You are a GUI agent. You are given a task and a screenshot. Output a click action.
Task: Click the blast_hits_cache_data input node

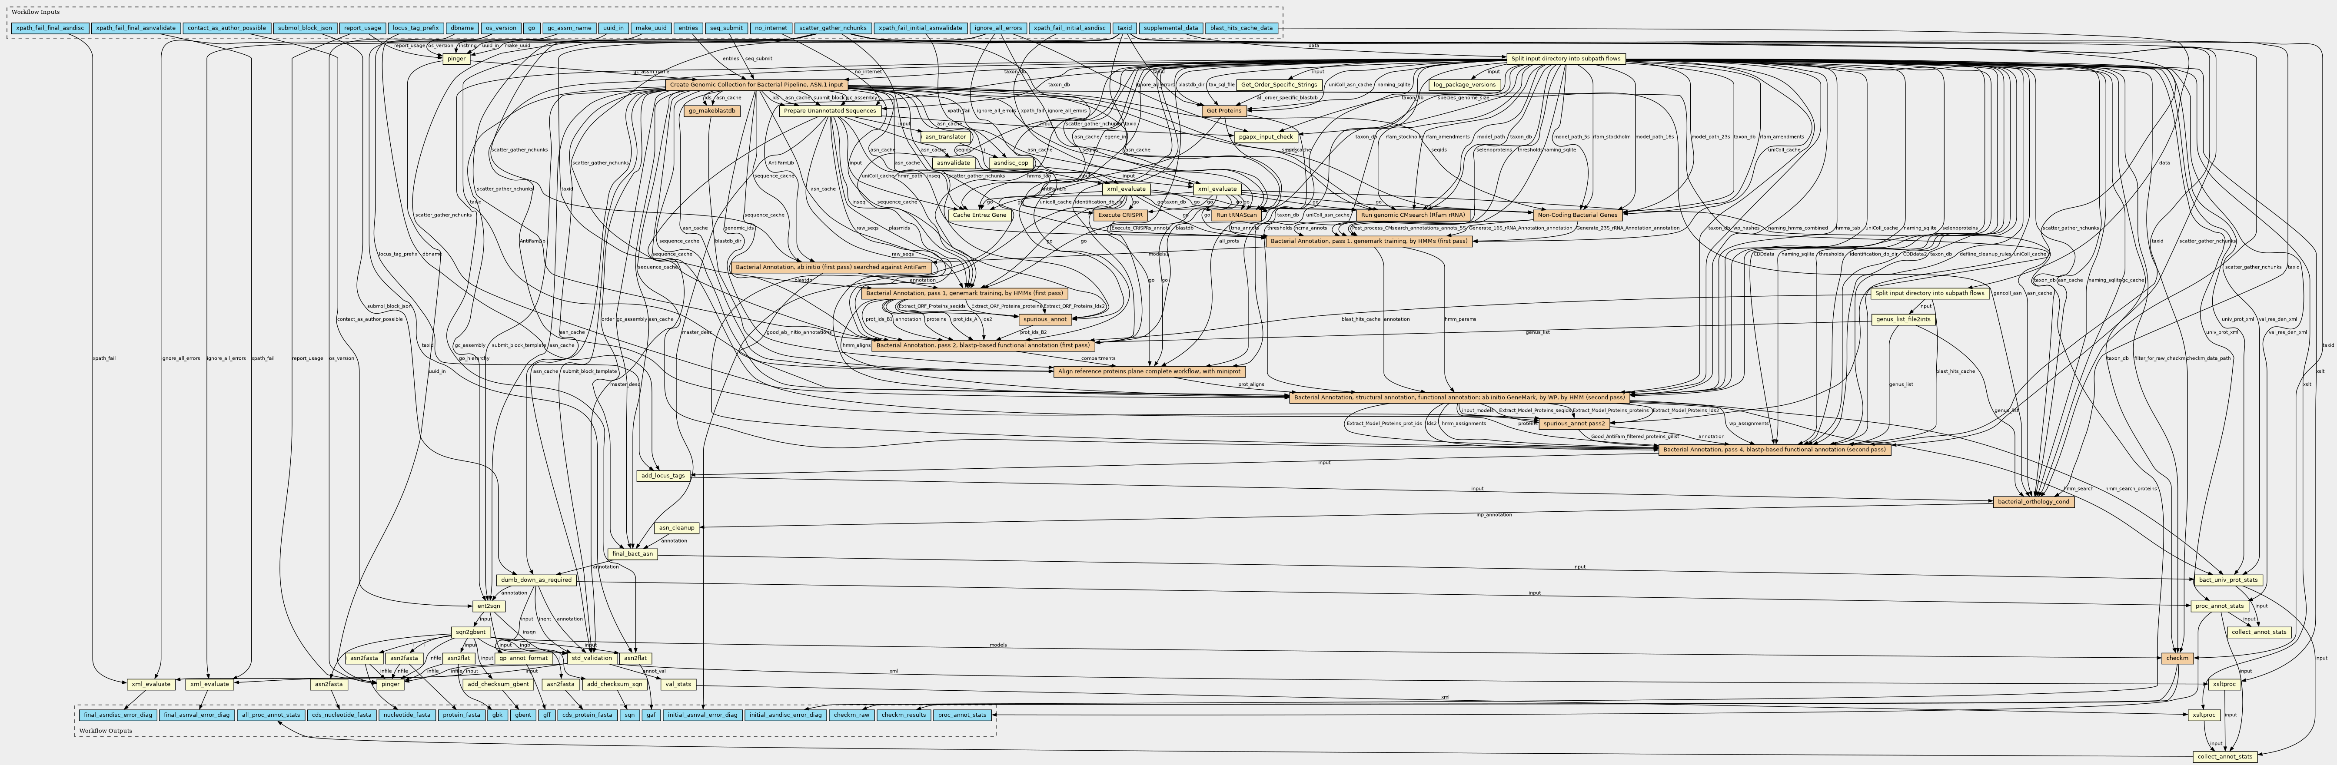coord(1242,28)
